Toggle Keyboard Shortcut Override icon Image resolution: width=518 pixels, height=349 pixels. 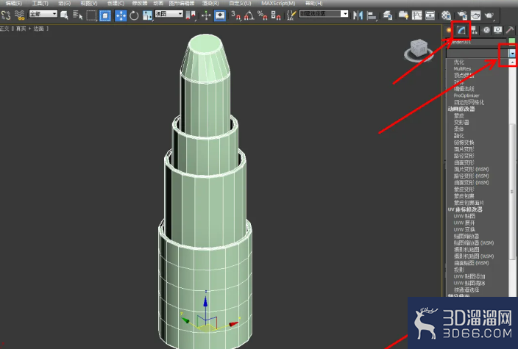pyautogui.click(x=220, y=15)
